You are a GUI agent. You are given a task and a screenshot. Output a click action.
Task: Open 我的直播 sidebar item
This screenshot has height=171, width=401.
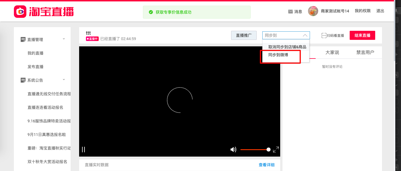click(x=35, y=53)
